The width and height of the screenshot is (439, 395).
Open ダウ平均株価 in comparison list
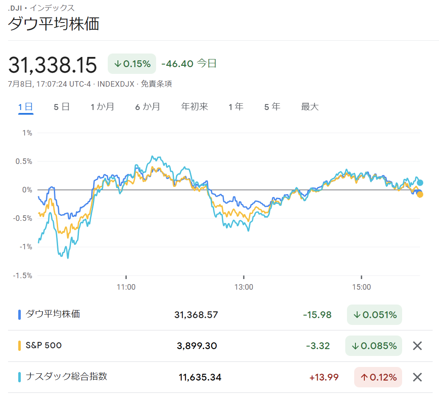coord(53,314)
